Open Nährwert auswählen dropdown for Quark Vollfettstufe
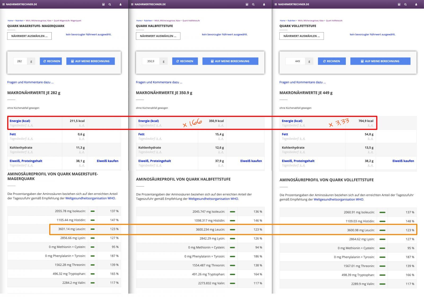The image size is (424, 297). 301,36
